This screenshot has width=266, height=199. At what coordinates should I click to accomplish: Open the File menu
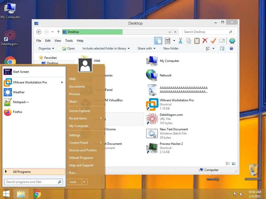(x=39, y=41)
